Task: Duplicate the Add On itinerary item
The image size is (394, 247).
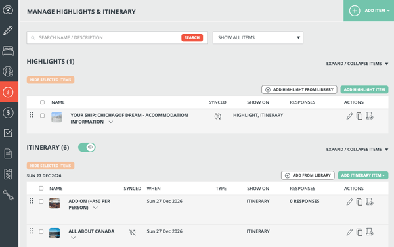Action: pos(359,202)
